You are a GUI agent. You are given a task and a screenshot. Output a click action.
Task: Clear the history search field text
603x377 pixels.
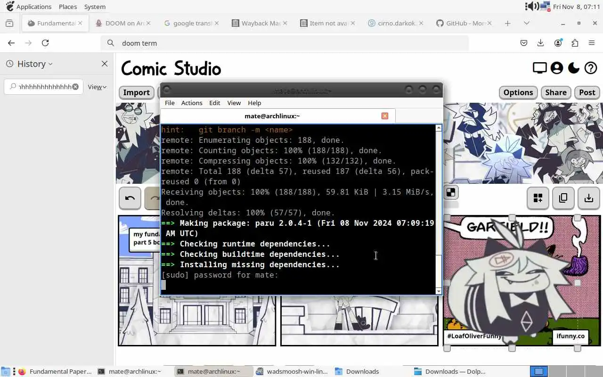[x=75, y=87]
